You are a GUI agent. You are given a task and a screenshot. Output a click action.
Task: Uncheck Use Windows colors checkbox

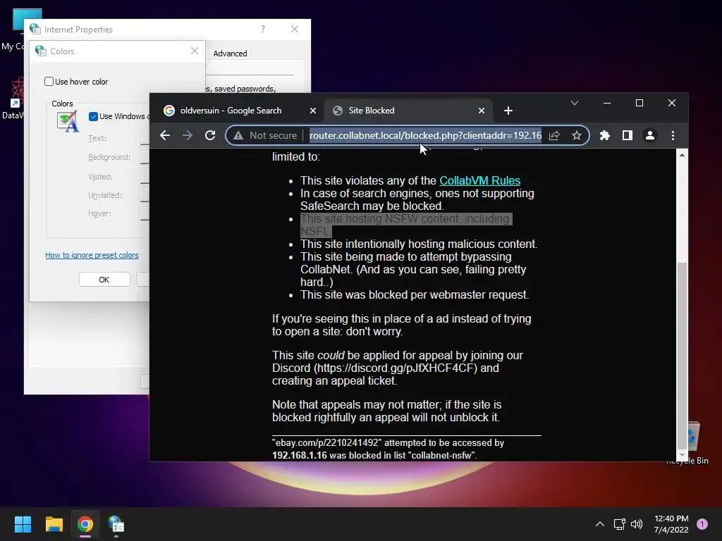[x=93, y=116]
